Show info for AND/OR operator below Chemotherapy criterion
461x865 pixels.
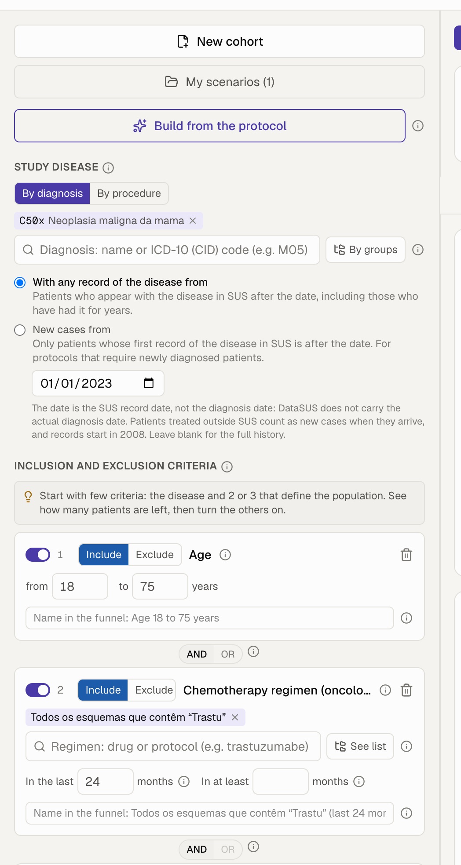point(253,847)
